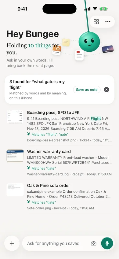Start voice input with microphone button
The width and height of the screenshot is (119, 259).
coord(107,243)
